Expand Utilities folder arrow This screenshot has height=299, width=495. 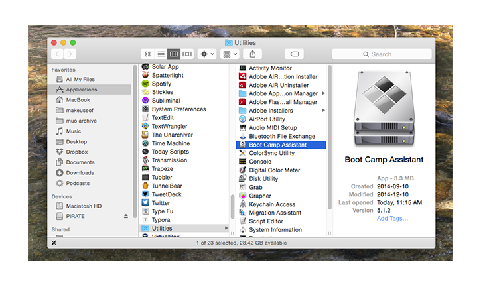pyautogui.click(x=226, y=228)
